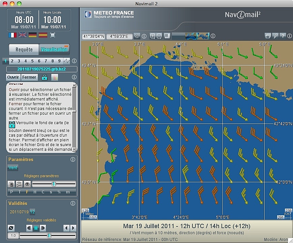Select validity hour 12
This screenshot has height=243, width=293.
pos(32,212)
